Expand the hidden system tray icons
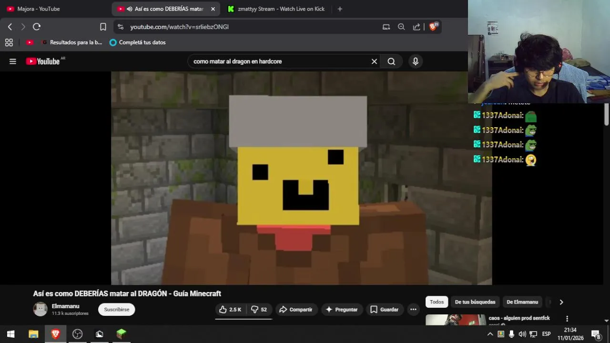The height and width of the screenshot is (343, 610). tap(490, 334)
